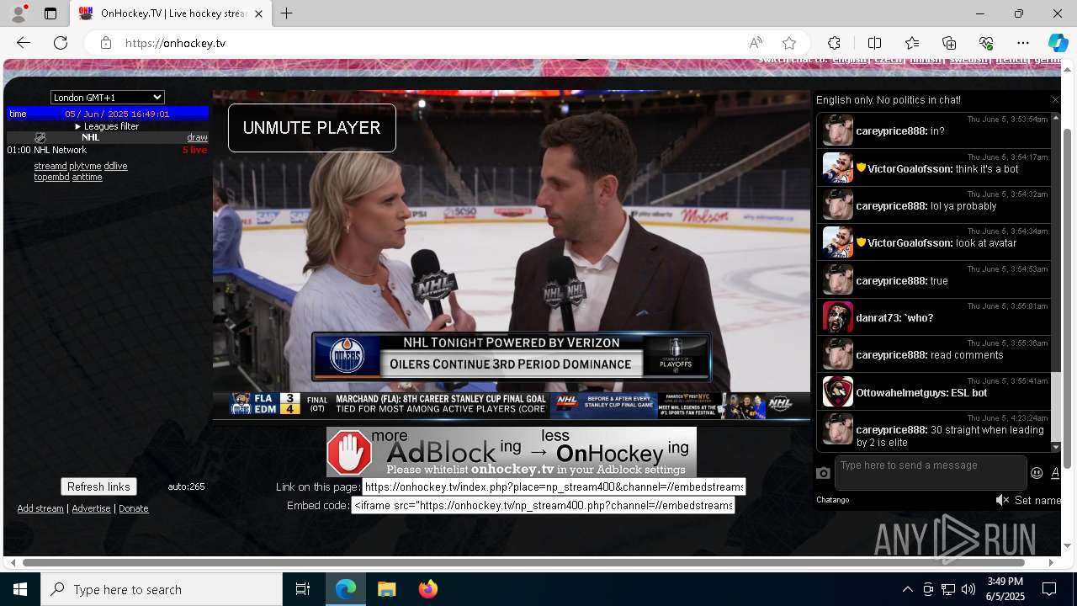
Task: Click the Windows taskbar search box
Action: pyautogui.click(x=162, y=589)
